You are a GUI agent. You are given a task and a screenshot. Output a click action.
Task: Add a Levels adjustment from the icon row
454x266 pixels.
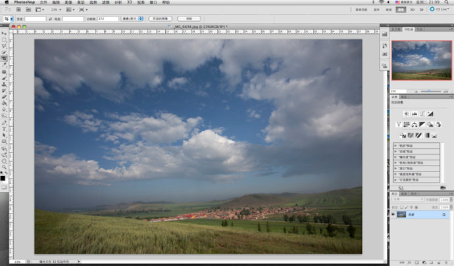point(415,114)
